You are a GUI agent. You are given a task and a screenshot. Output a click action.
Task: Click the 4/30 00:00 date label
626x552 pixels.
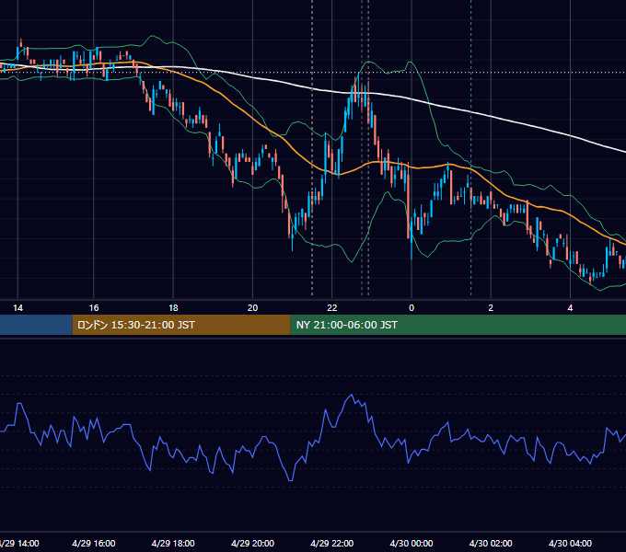(412, 543)
